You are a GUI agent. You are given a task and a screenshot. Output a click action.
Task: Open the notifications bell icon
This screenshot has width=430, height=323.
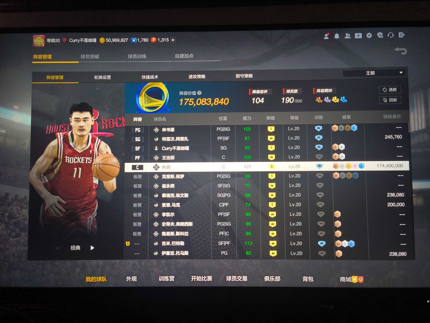(x=337, y=36)
